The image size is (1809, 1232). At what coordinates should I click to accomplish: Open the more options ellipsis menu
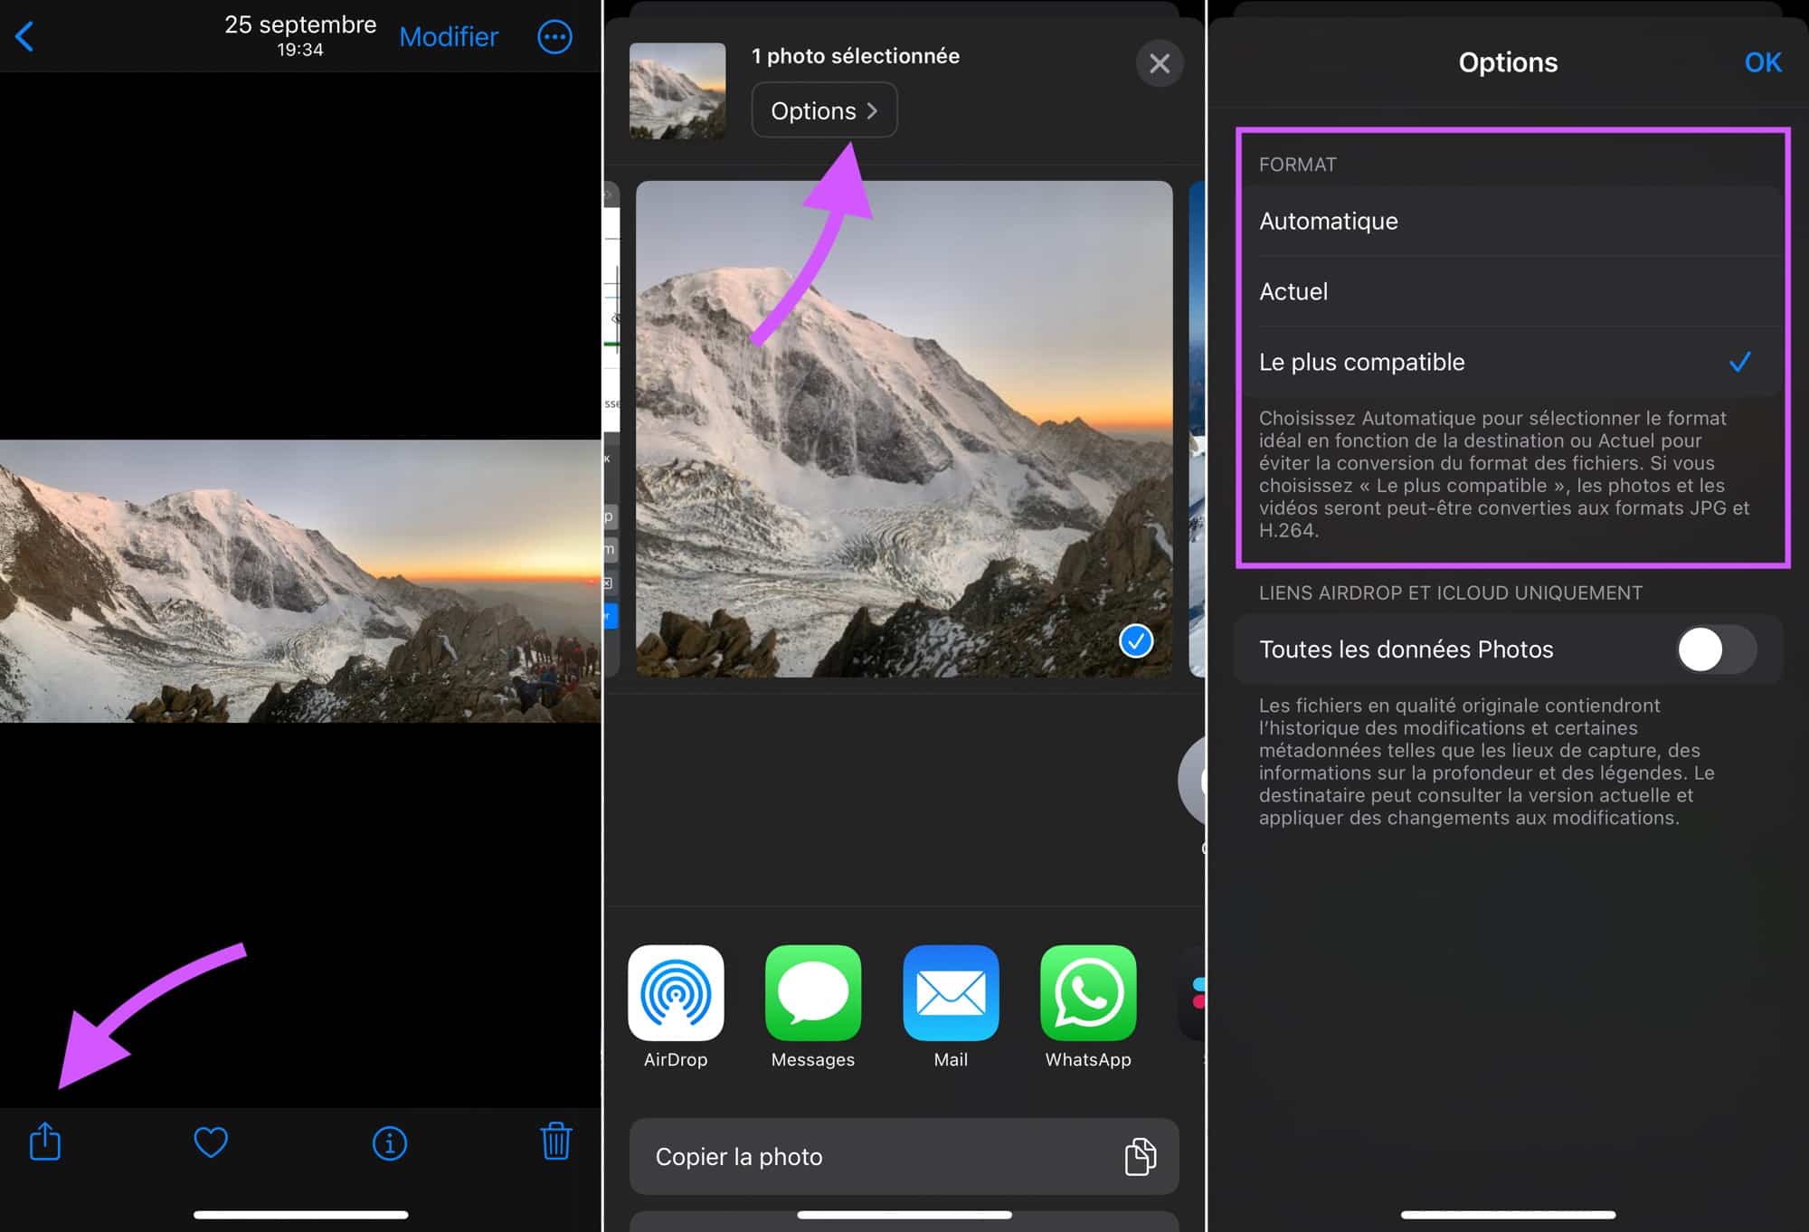[554, 37]
